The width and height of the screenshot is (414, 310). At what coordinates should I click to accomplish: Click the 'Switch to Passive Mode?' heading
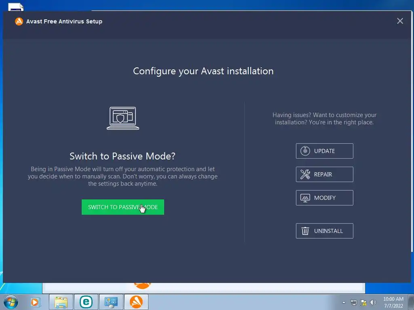coord(123,156)
